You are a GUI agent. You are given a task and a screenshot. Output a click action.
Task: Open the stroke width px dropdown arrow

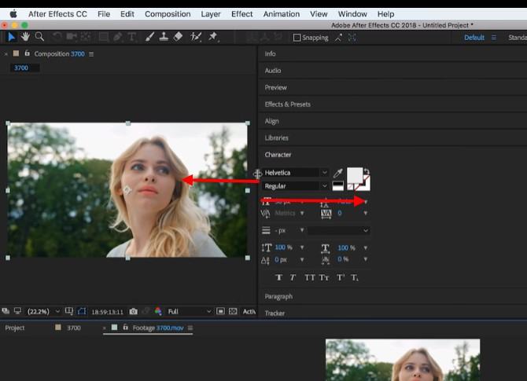[x=302, y=230]
